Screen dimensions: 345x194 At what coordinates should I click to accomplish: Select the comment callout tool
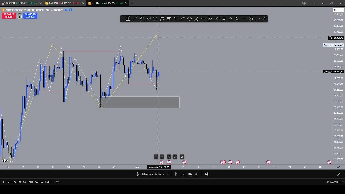(x=223, y=19)
